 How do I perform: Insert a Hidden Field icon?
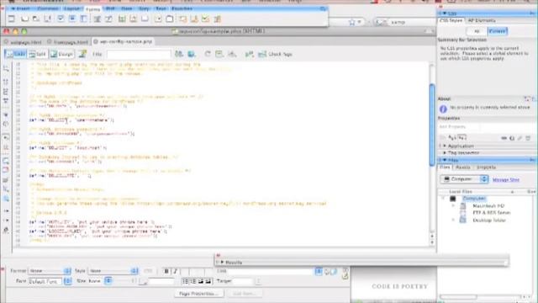(36, 19)
